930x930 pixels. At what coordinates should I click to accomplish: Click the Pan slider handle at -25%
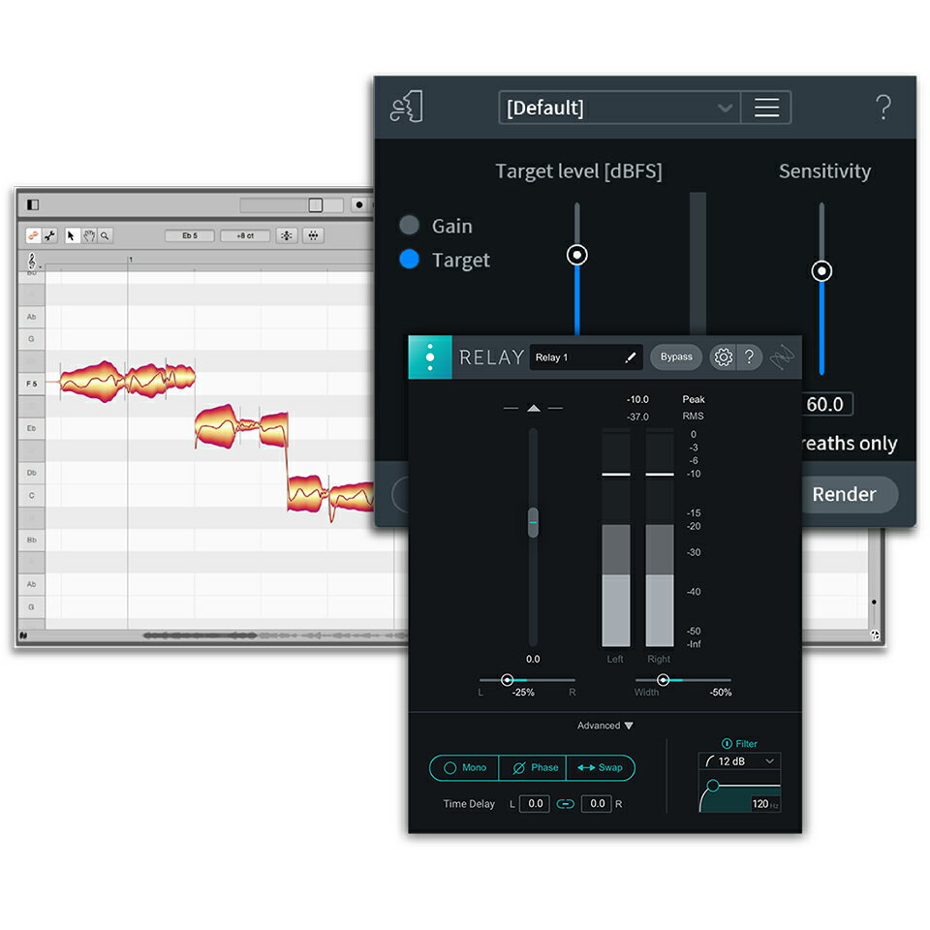(x=507, y=680)
